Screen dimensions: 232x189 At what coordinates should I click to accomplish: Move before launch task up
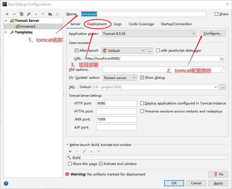tap(91, 151)
